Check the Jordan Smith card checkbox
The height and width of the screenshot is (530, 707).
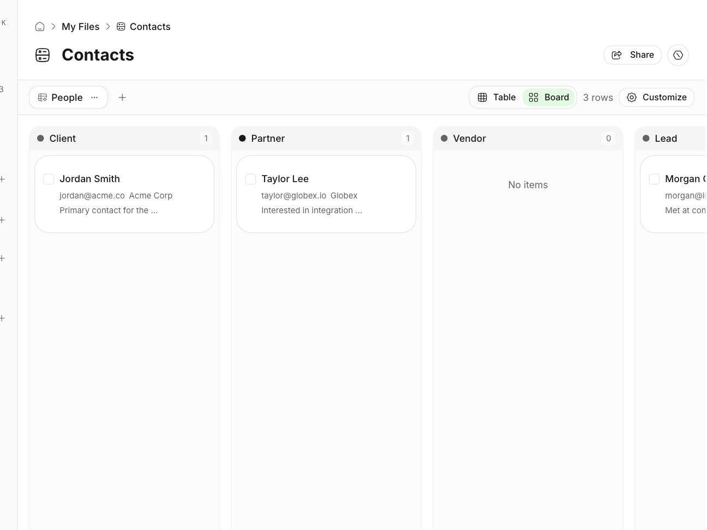pos(49,179)
